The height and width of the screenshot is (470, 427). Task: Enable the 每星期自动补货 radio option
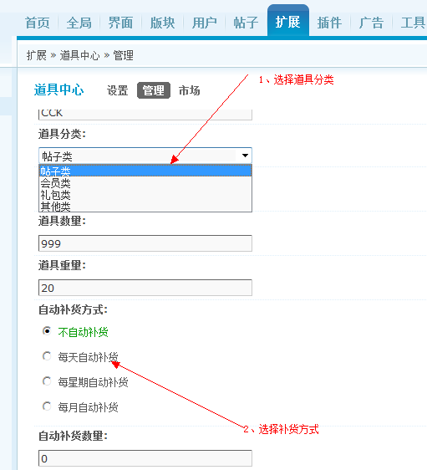47,381
